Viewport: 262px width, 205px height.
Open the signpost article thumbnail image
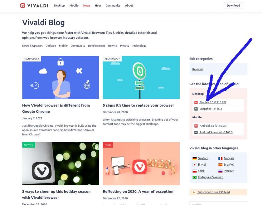(141, 78)
